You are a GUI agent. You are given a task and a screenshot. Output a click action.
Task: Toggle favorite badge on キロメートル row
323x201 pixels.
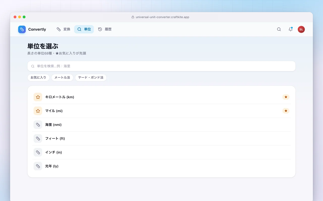(286, 97)
